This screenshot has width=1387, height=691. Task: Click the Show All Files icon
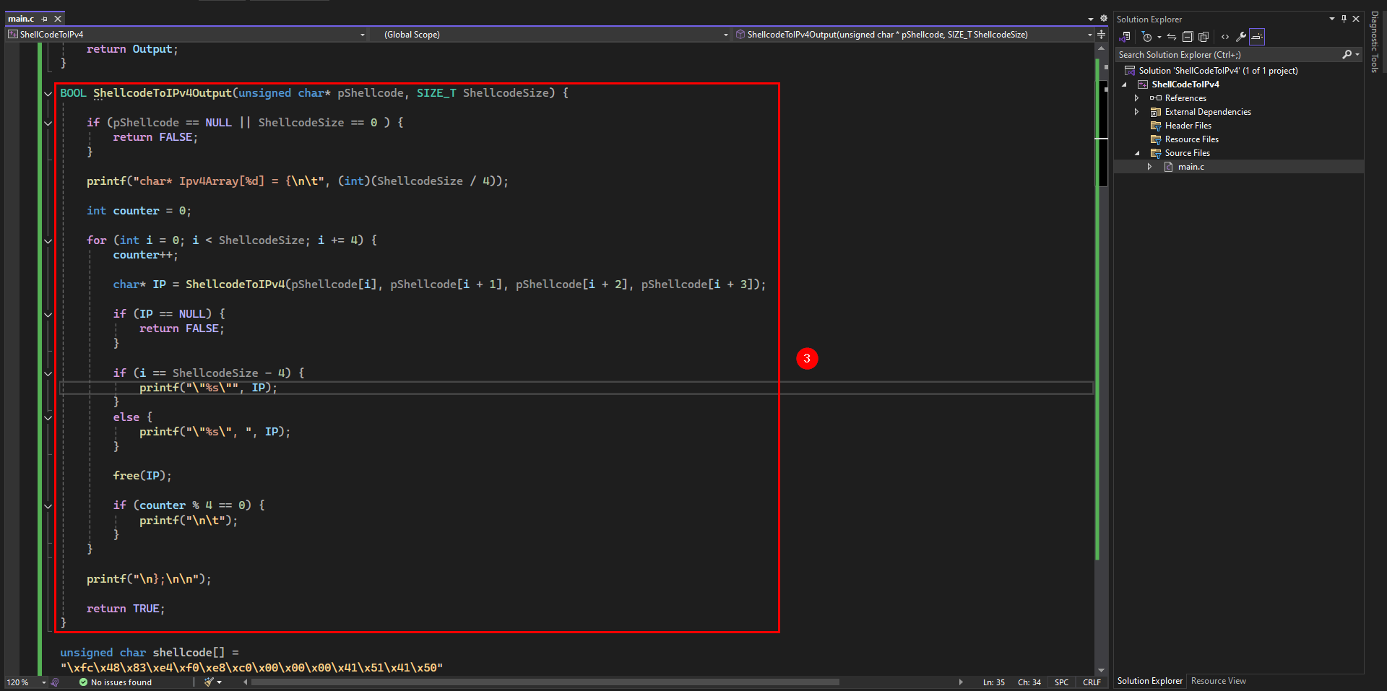point(1204,37)
